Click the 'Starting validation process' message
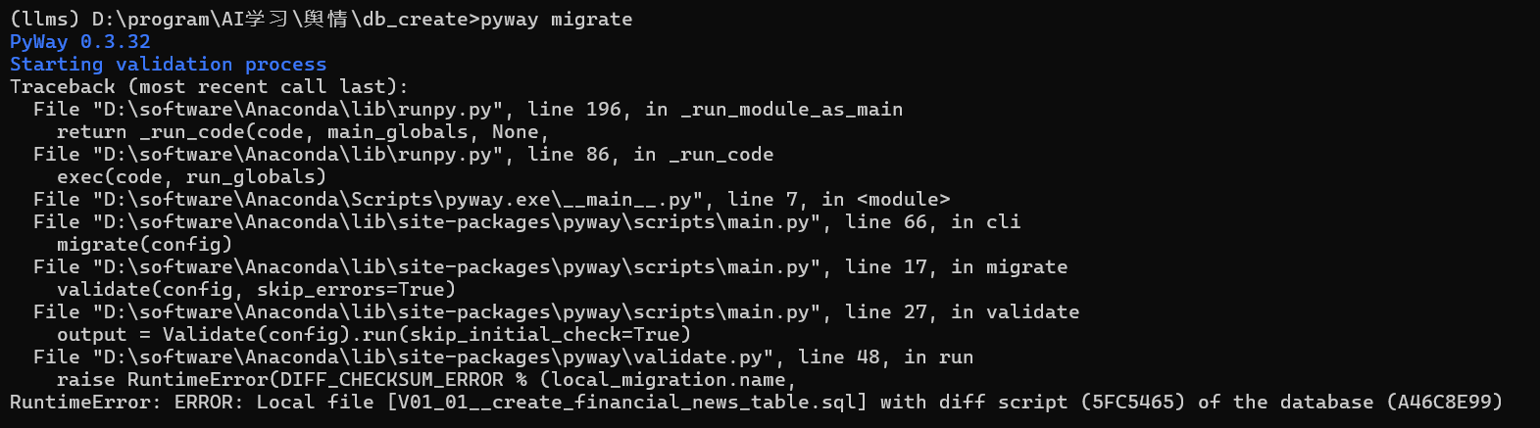Viewport: 1540px width, 428px height. pos(168,65)
